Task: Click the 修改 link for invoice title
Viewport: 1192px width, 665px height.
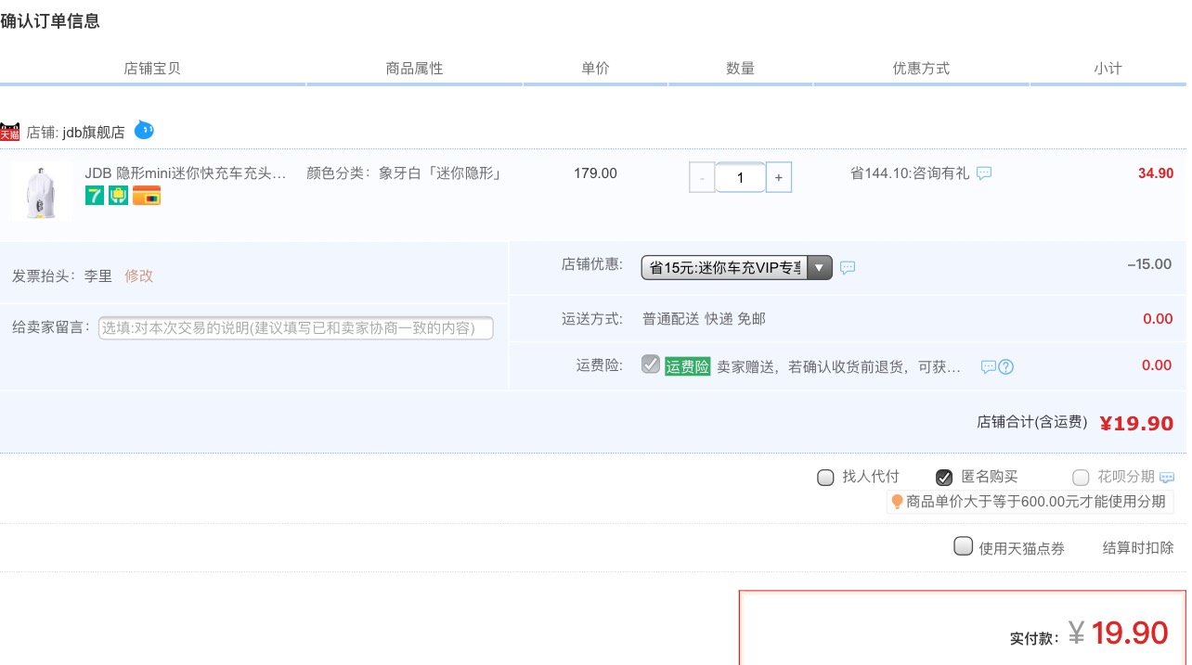Action: point(138,275)
